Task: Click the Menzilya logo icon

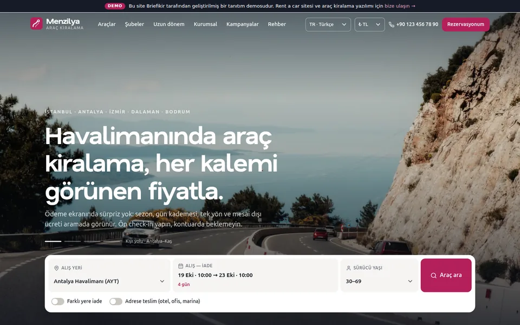Action: pos(36,23)
